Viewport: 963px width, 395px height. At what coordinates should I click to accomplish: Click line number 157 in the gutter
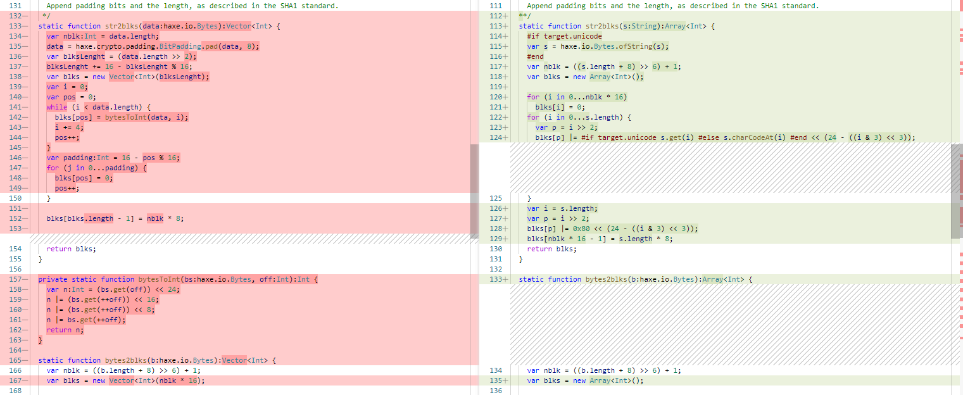click(15, 279)
